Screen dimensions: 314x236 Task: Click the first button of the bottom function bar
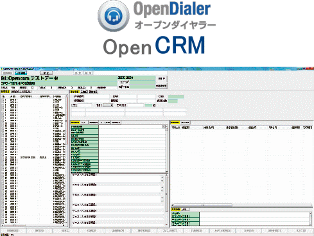(13, 231)
